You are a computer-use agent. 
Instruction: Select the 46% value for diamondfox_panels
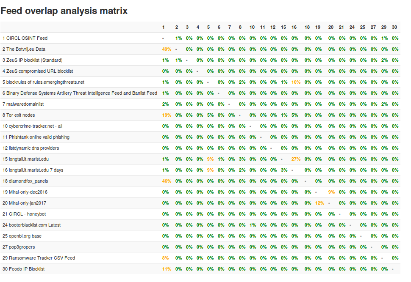[x=166, y=181]
